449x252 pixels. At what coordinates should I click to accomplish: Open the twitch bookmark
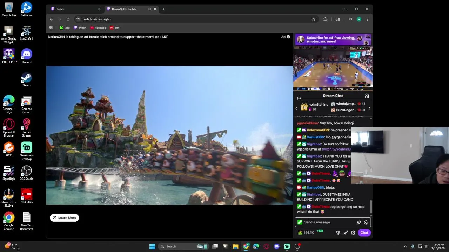click(80, 28)
